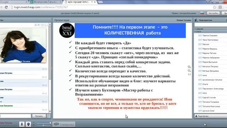Reload the page with the browser refresh icon
Image resolution: width=227 pixels, height=128 pixels.
click(x=6, y=7)
